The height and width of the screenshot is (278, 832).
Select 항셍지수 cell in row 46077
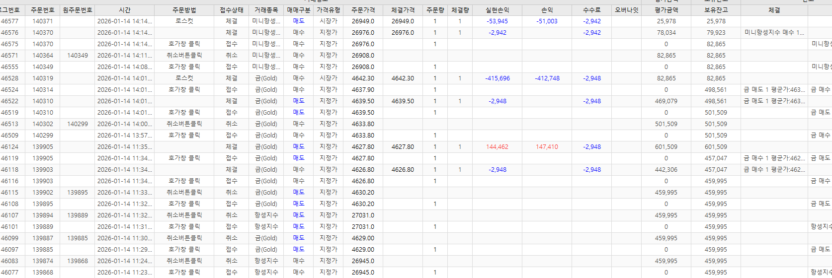coord(266,273)
